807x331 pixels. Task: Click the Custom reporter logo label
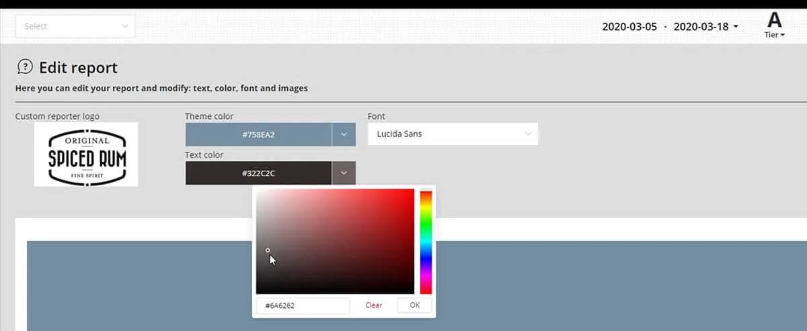click(57, 116)
